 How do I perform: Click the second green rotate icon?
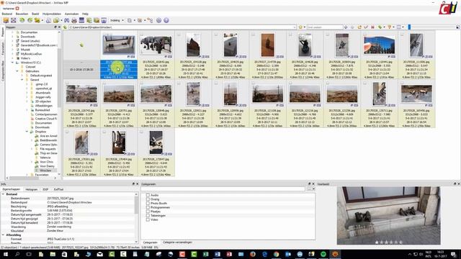[x=30, y=20]
